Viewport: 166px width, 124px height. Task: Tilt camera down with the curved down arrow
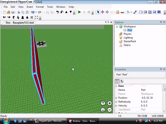click(18, 17)
